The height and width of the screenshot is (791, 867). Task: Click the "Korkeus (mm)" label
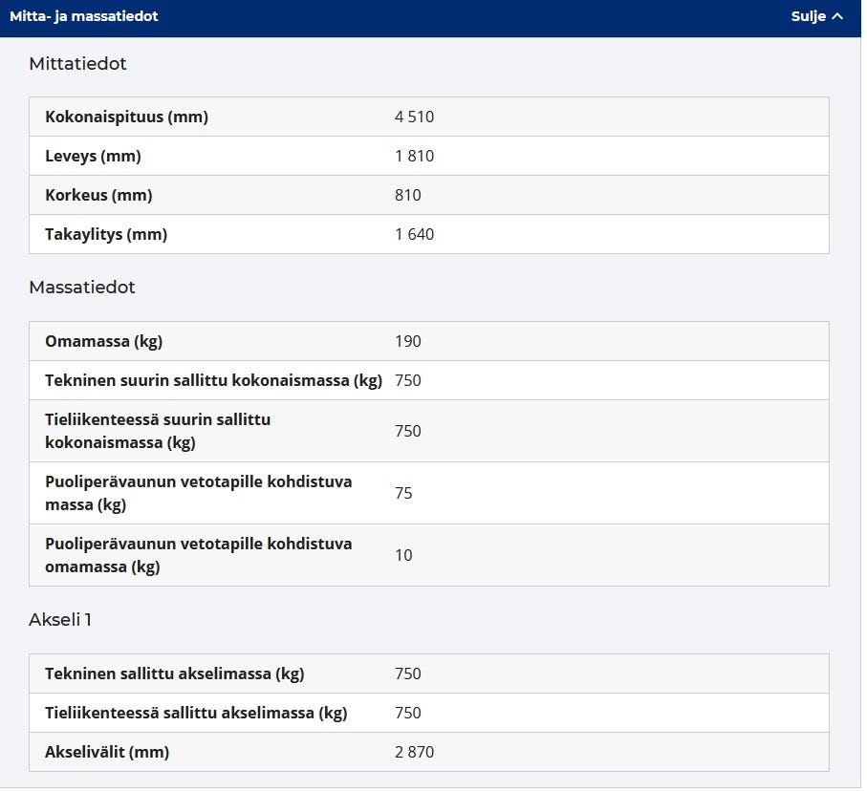point(98,196)
